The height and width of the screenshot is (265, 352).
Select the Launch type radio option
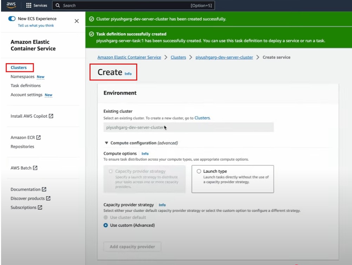click(x=199, y=171)
